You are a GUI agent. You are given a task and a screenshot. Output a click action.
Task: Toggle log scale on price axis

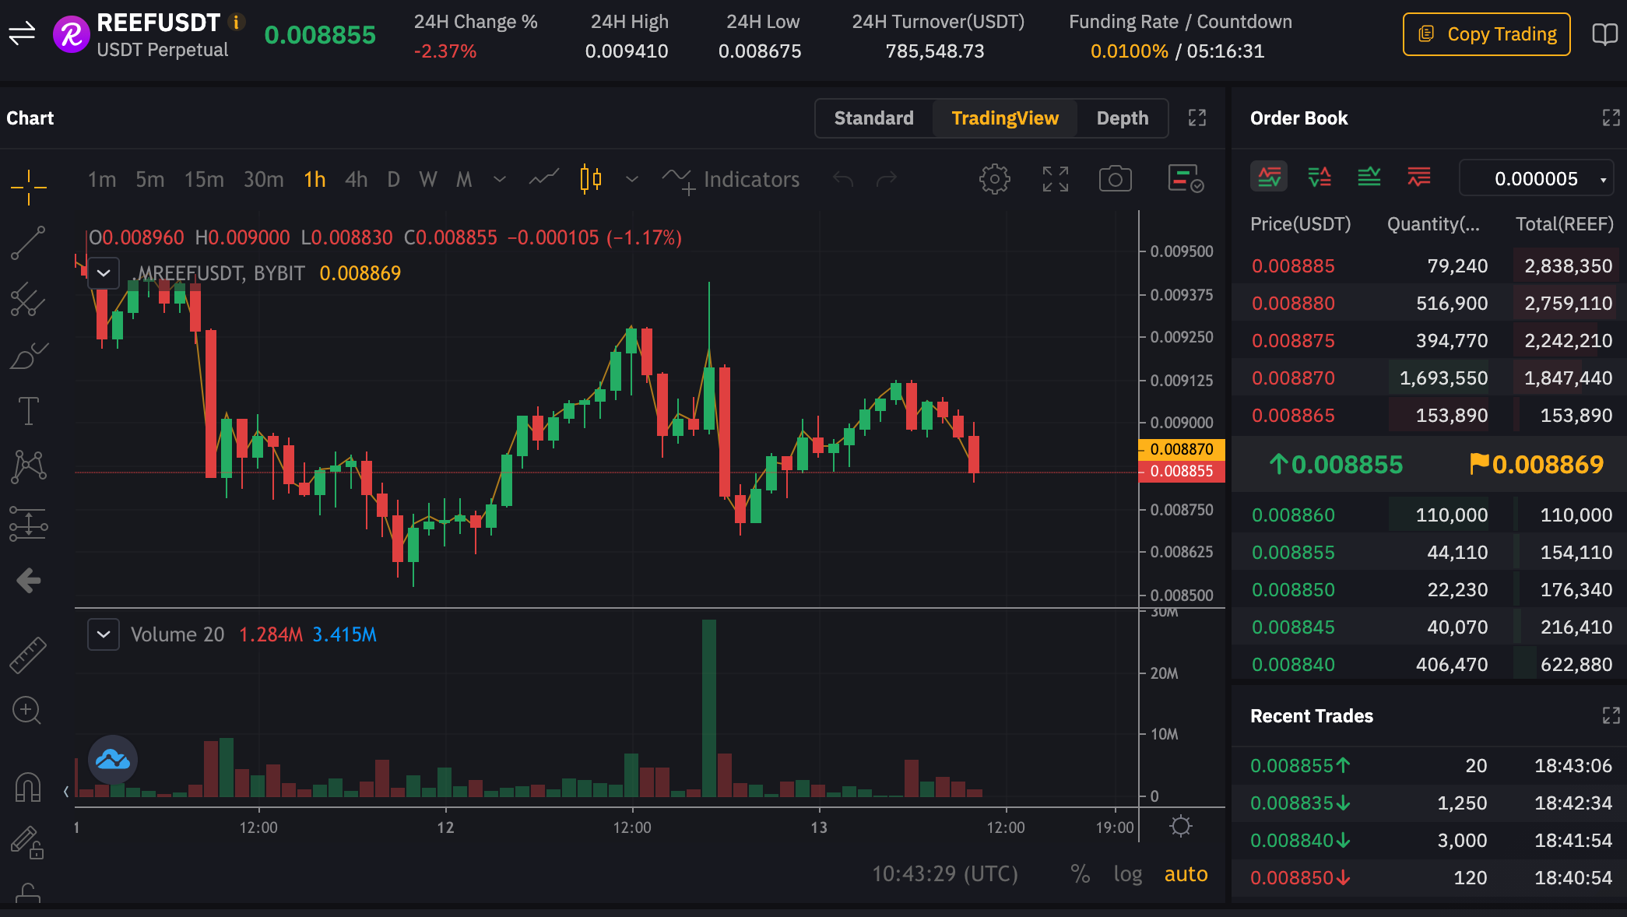point(1127,874)
